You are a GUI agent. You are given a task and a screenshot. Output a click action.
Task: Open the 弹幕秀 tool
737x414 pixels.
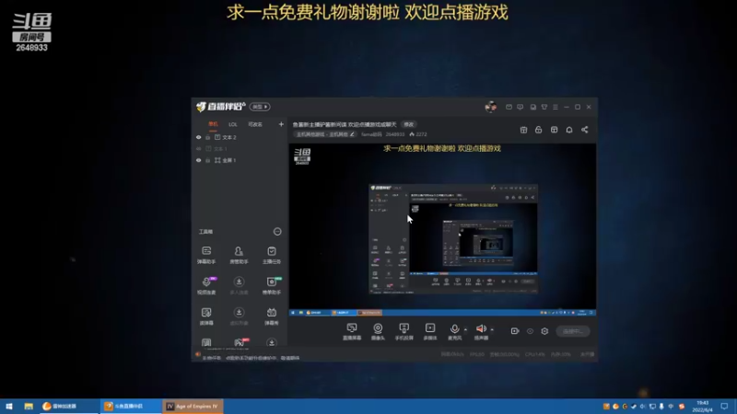click(x=271, y=316)
